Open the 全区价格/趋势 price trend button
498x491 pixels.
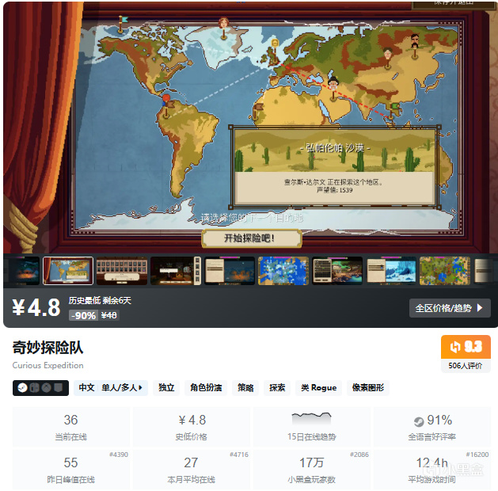point(450,308)
